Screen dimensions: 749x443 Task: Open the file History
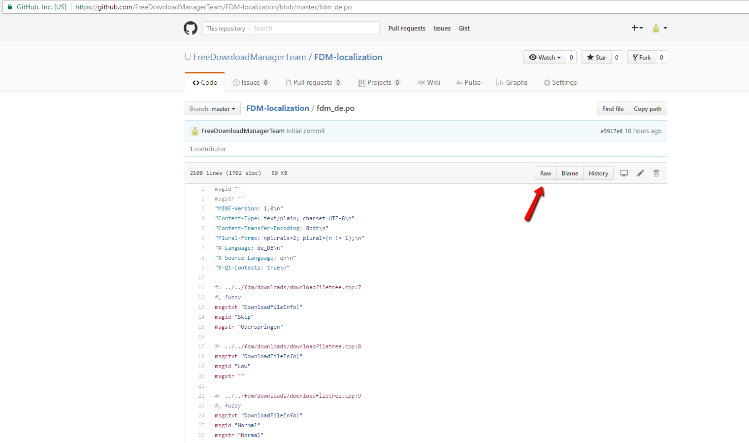pyautogui.click(x=598, y=173)
